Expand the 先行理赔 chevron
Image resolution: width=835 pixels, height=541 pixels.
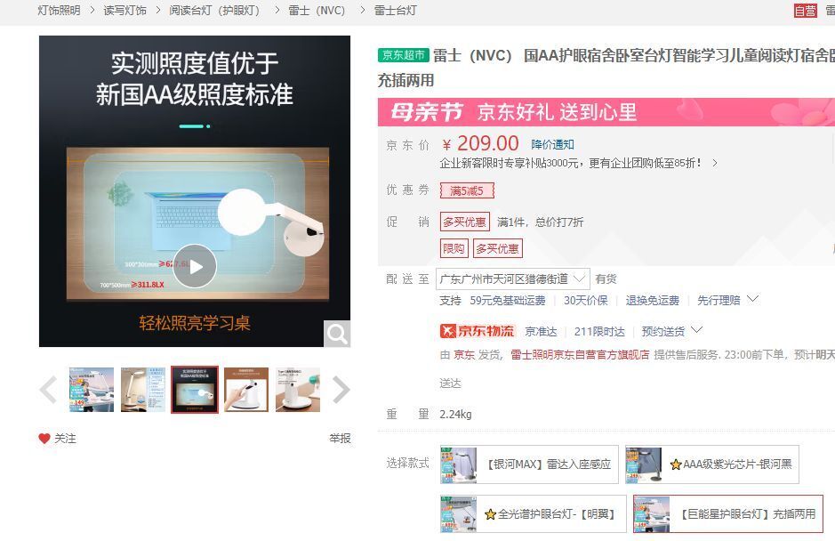(753, 300)
